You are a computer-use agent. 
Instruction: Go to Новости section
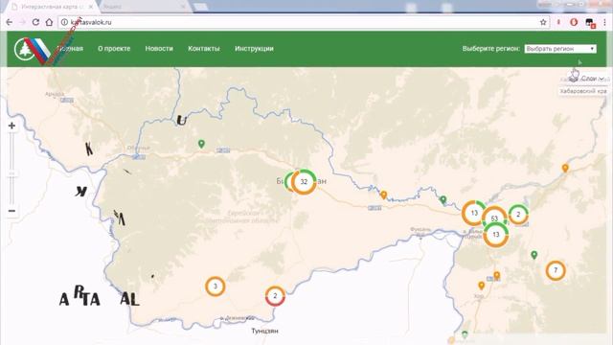pyautogui.click(x=159, y=49)
